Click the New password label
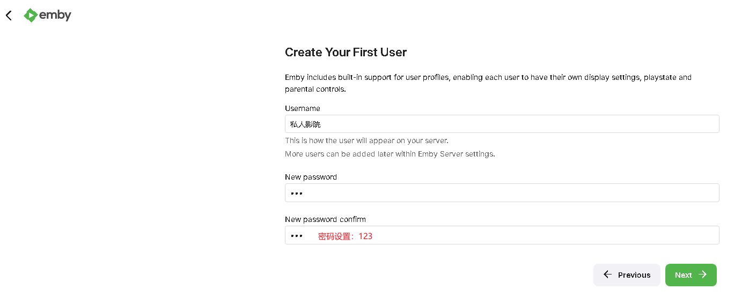 point(311,177)
